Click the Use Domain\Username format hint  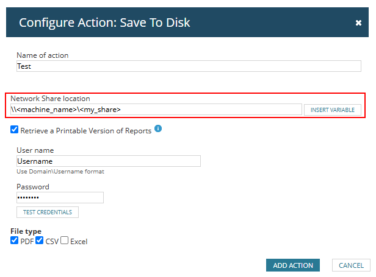tap(60, 172)
